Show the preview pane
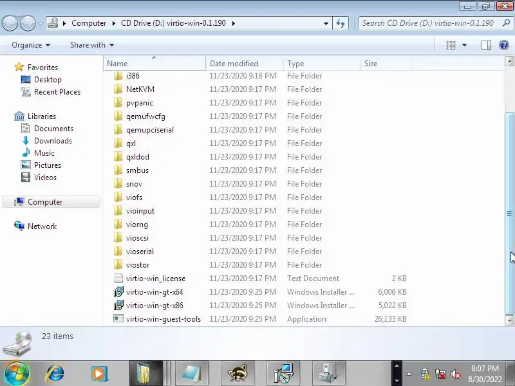 tap(486, 45)
